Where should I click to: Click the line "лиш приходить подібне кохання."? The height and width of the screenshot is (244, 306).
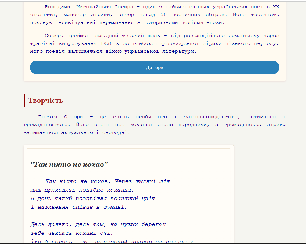82,190
